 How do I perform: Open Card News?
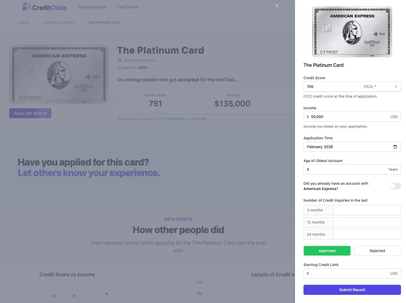[127, 7]
